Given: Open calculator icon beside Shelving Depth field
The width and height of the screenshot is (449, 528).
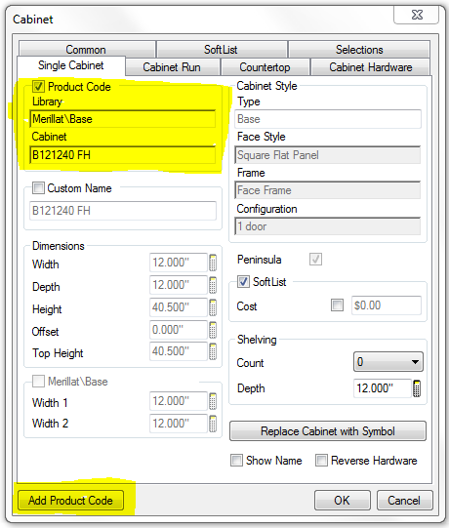Looking at the screenshot, I should click(417, 388).
